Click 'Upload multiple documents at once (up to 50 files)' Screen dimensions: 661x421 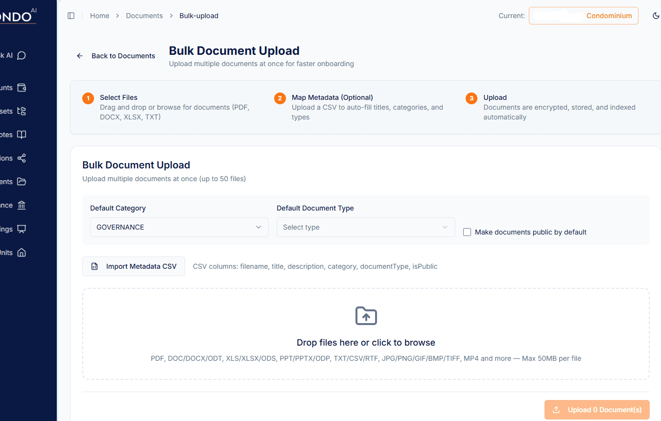click(164, 179)
